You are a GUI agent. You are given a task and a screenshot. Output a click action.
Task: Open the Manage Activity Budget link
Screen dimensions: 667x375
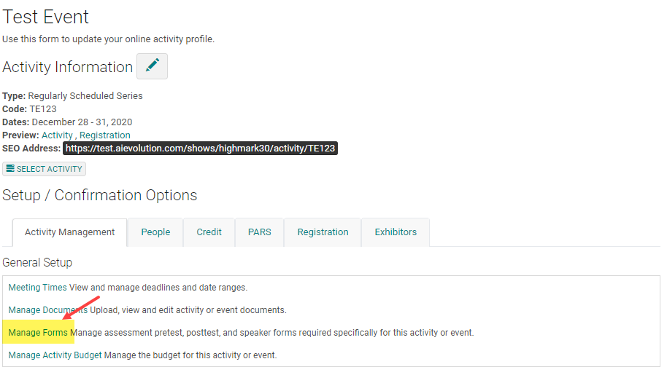(55, 355)
